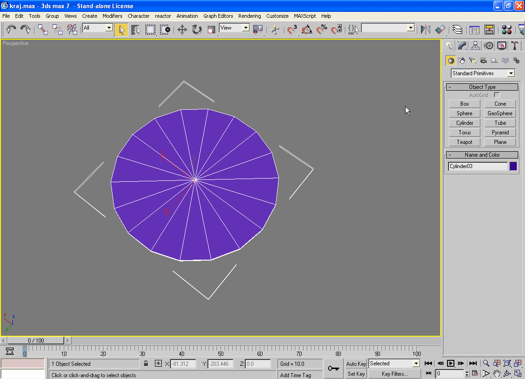The image size is (525, 379).
Task: Click the Zoom magnifier viewport control
Action: 486,363
